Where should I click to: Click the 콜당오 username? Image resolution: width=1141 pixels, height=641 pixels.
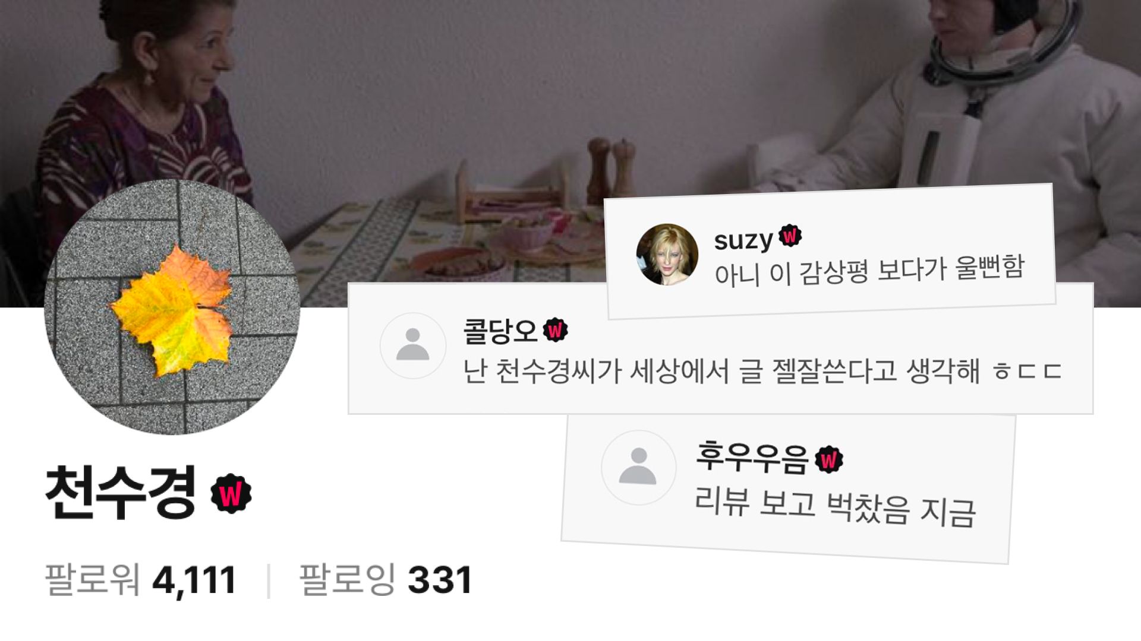click(500, 331)
